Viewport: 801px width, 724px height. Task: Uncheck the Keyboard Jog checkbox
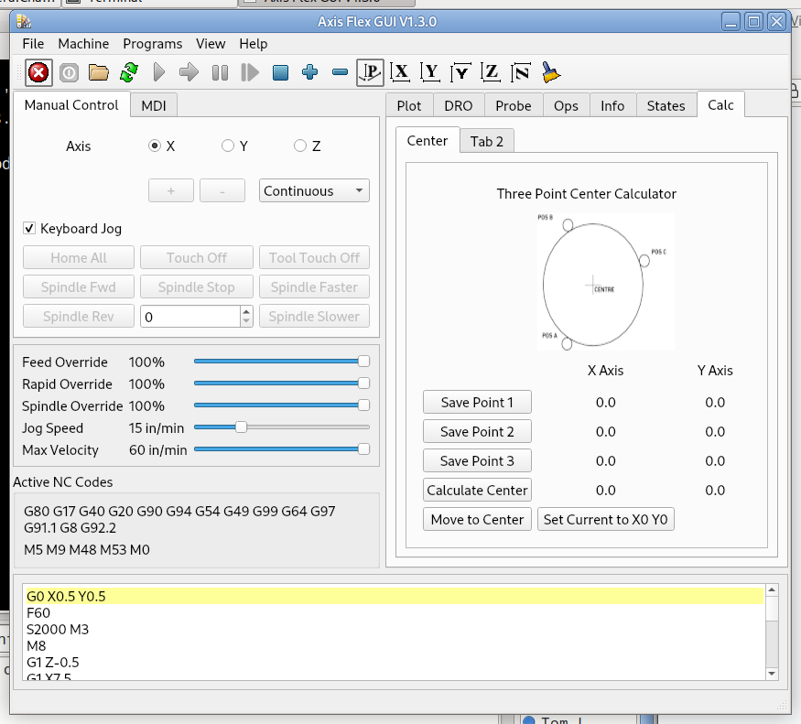click(30, 229)
